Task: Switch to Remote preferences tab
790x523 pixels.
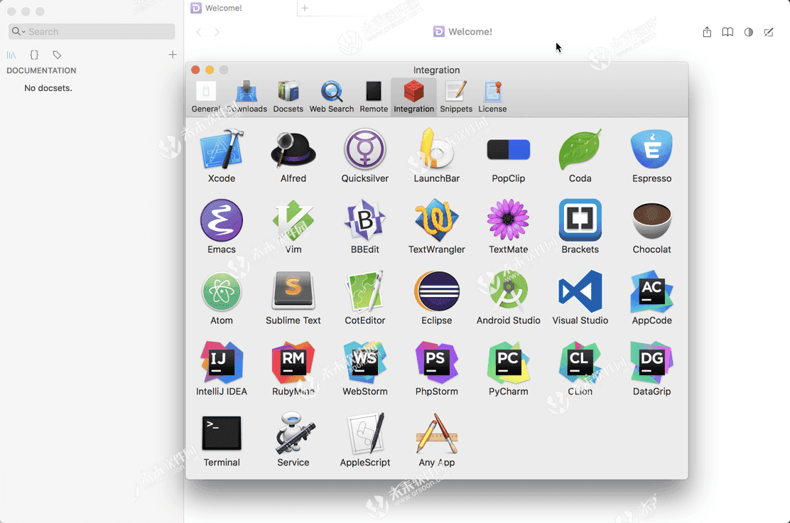Action: click(374, 97)
